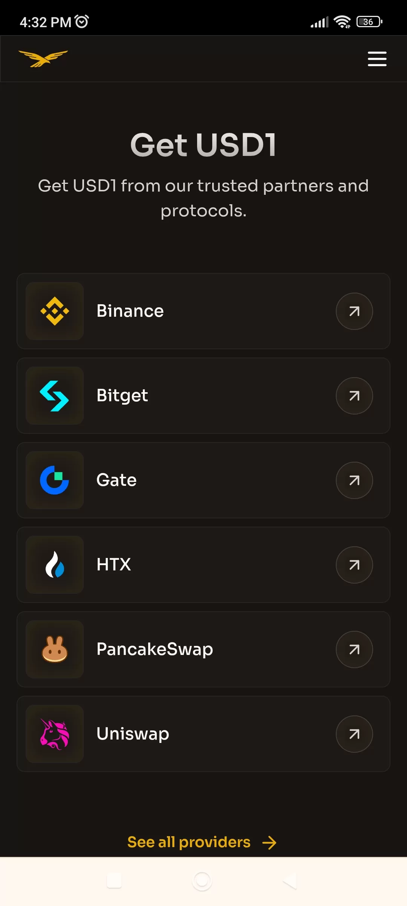
Task: Click the HTX flame logo icon
Action: 55,565
